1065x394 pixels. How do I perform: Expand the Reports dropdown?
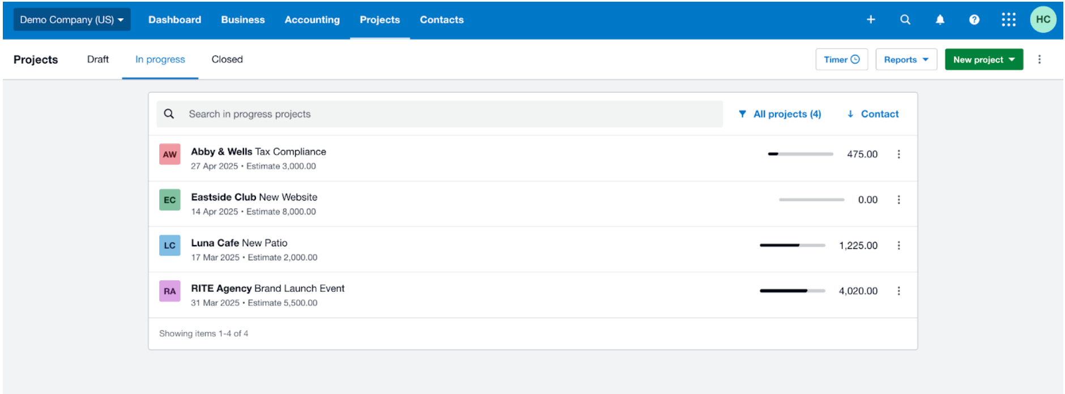[x=906, y=59]
